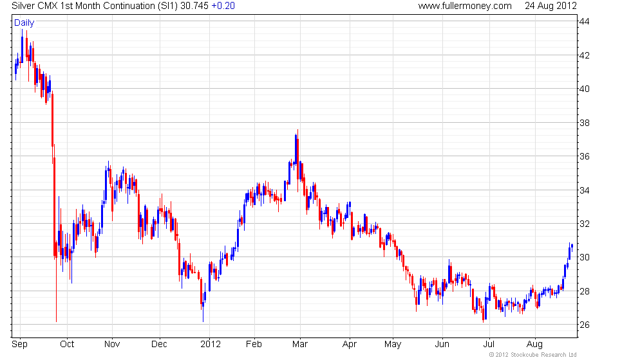Click the 'Apr' month axis label

click(x=349, y=345)
